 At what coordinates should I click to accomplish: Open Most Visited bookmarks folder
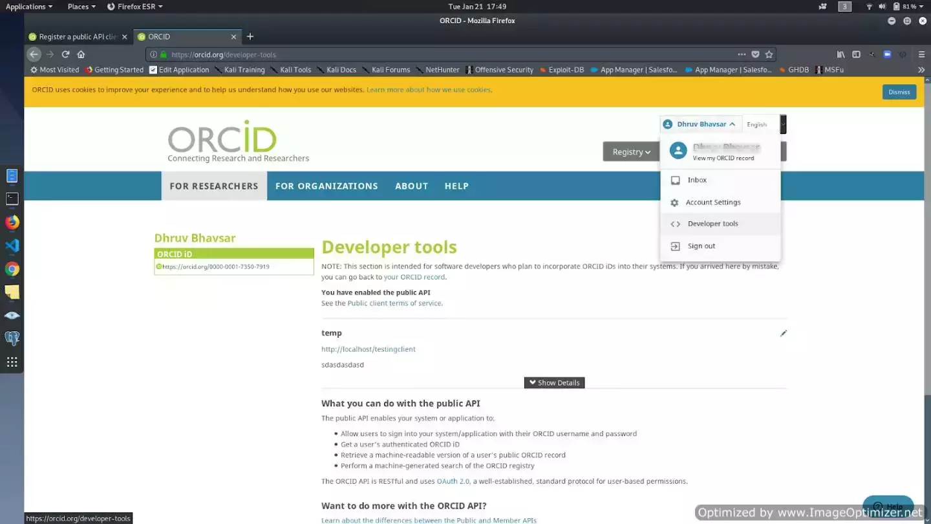click(x=54, y=70)
